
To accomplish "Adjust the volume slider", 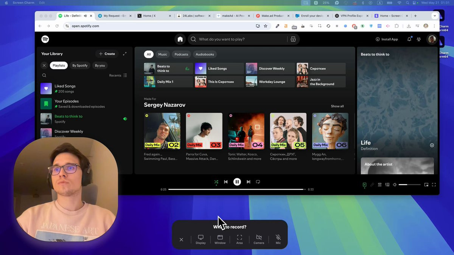I will 409,185.
